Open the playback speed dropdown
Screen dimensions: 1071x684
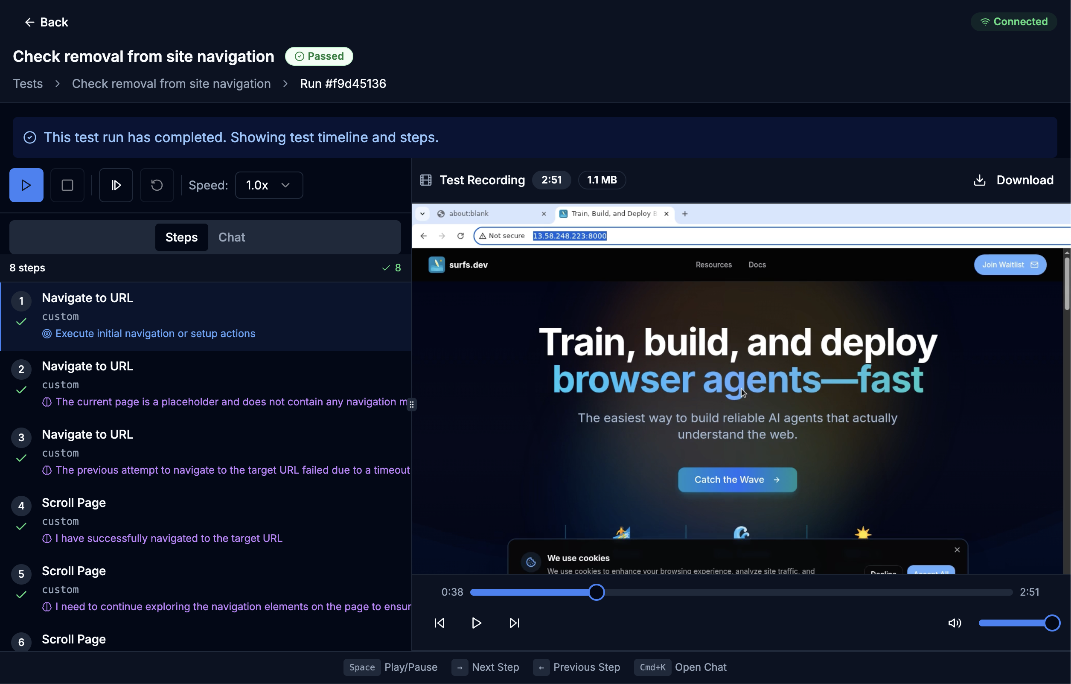click(269, 185)
